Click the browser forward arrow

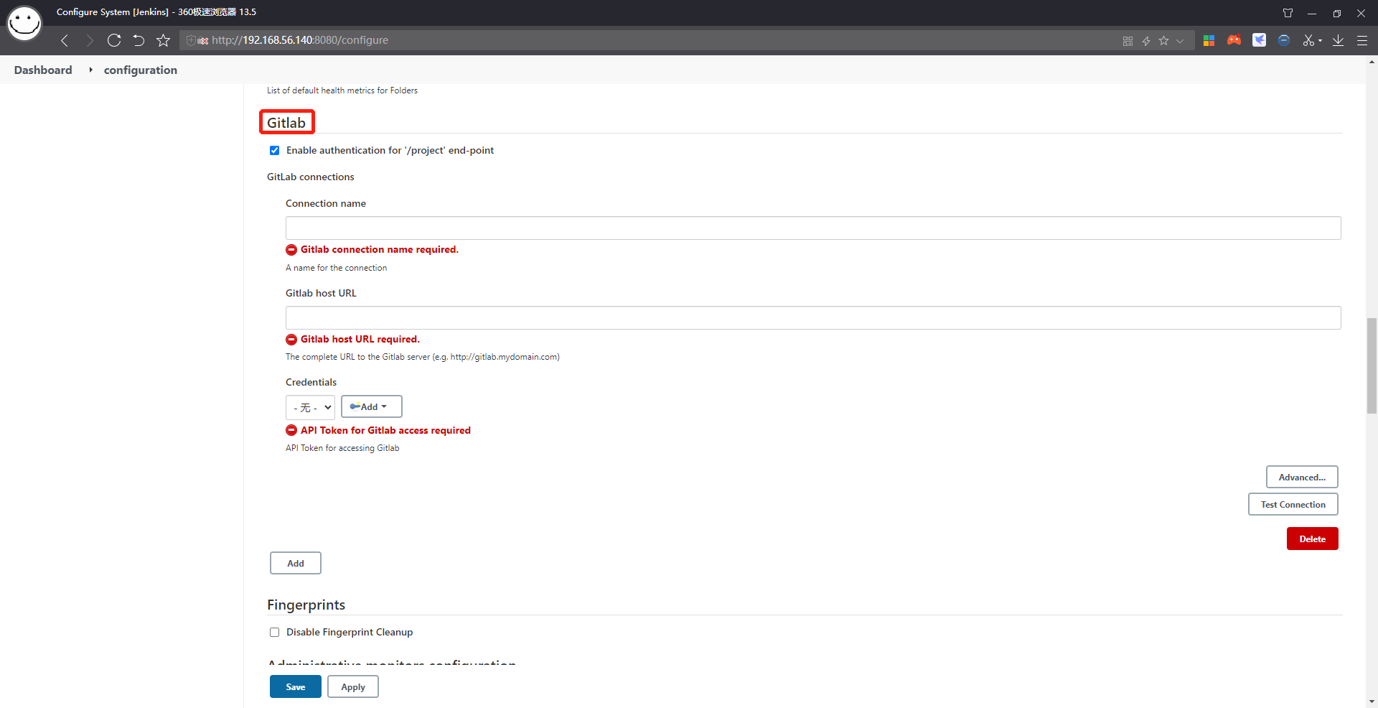click(89, 40)
